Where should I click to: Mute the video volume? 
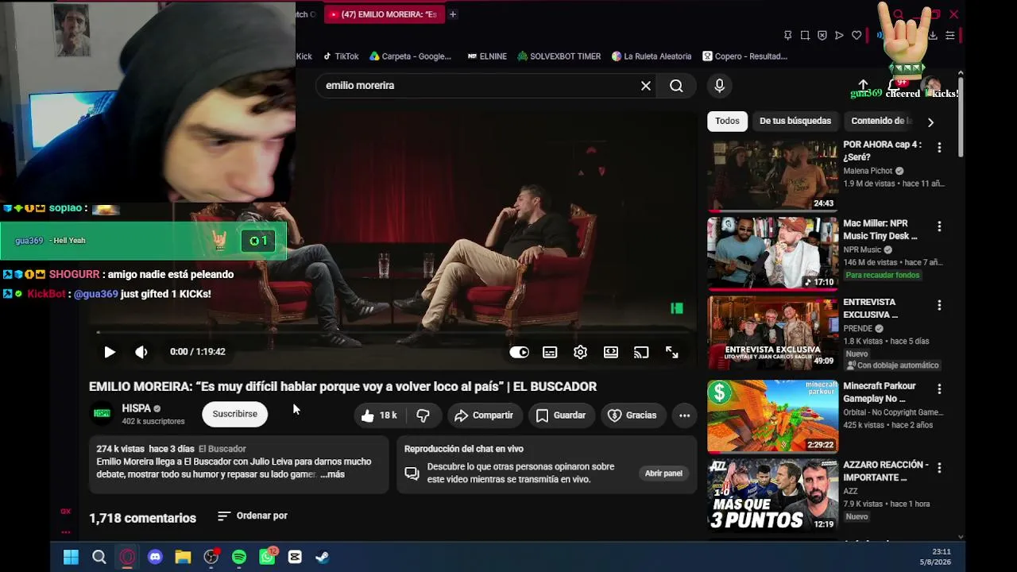pos(141,352)
